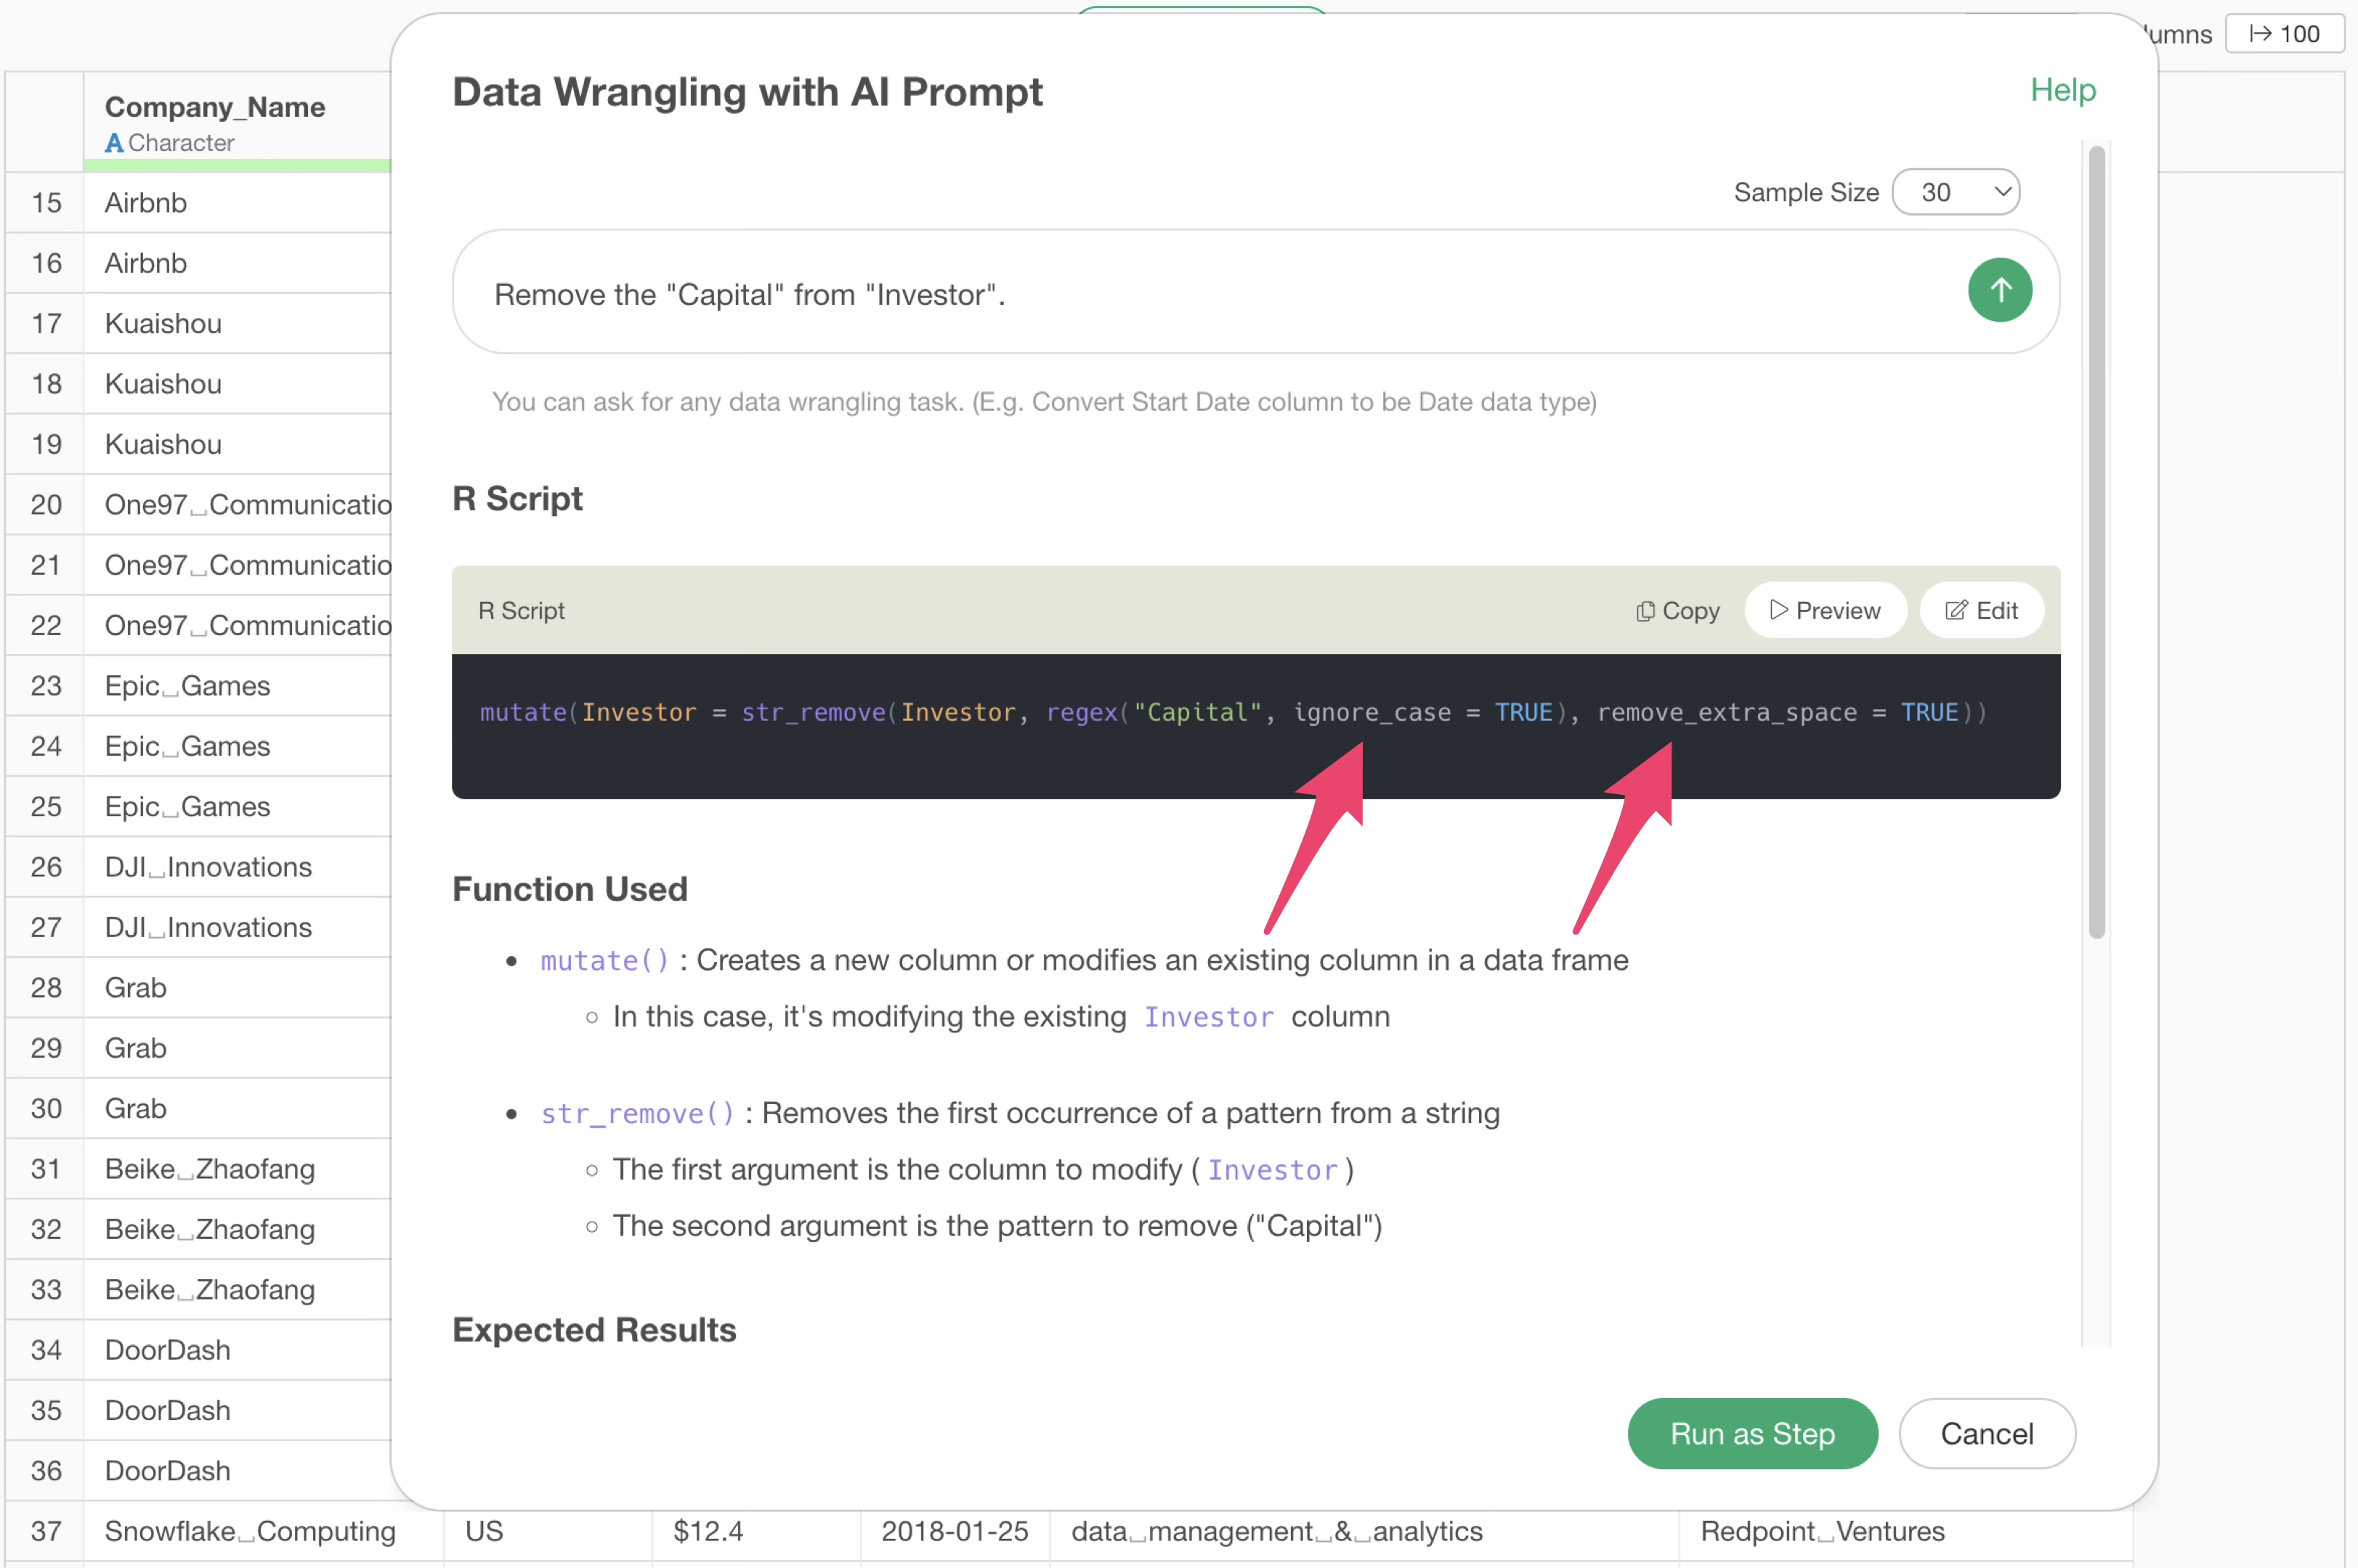Select row 15 Airbnb cell
Screen dimensions: 2358x1568
pyautogui.click(x=146, y=203)
